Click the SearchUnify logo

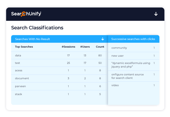26,14
